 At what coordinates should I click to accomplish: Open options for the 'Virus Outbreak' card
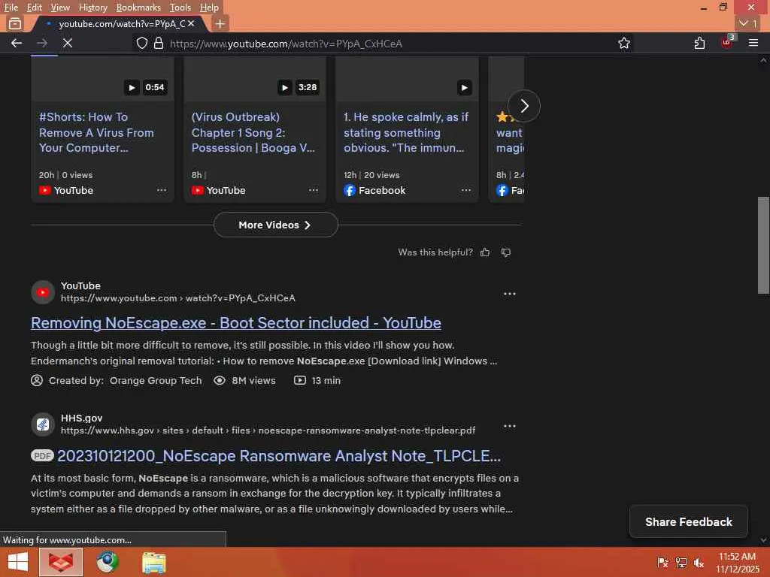click(314, 190)
